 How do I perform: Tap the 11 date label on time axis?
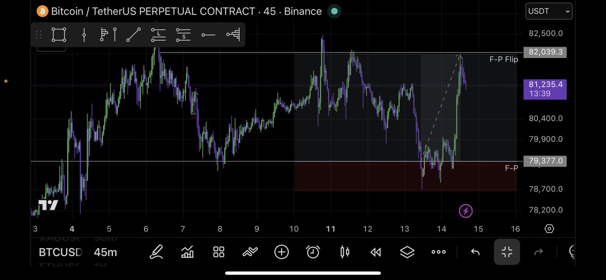click(331, 229)
